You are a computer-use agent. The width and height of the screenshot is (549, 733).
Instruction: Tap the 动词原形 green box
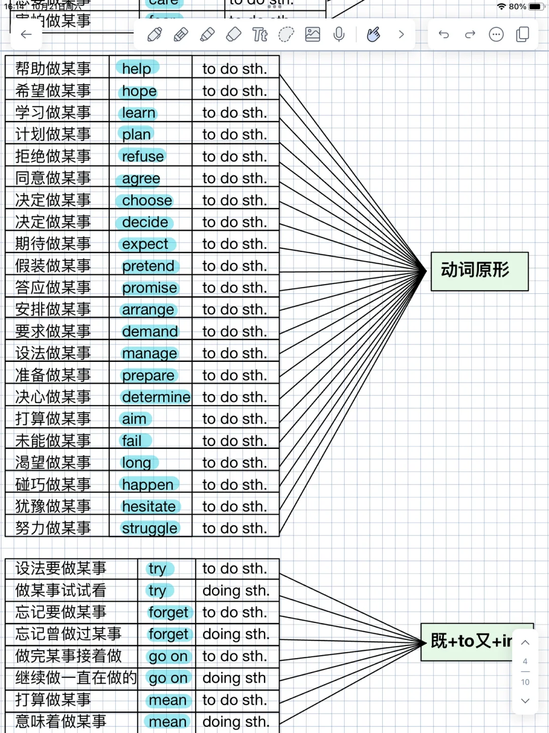479,271
